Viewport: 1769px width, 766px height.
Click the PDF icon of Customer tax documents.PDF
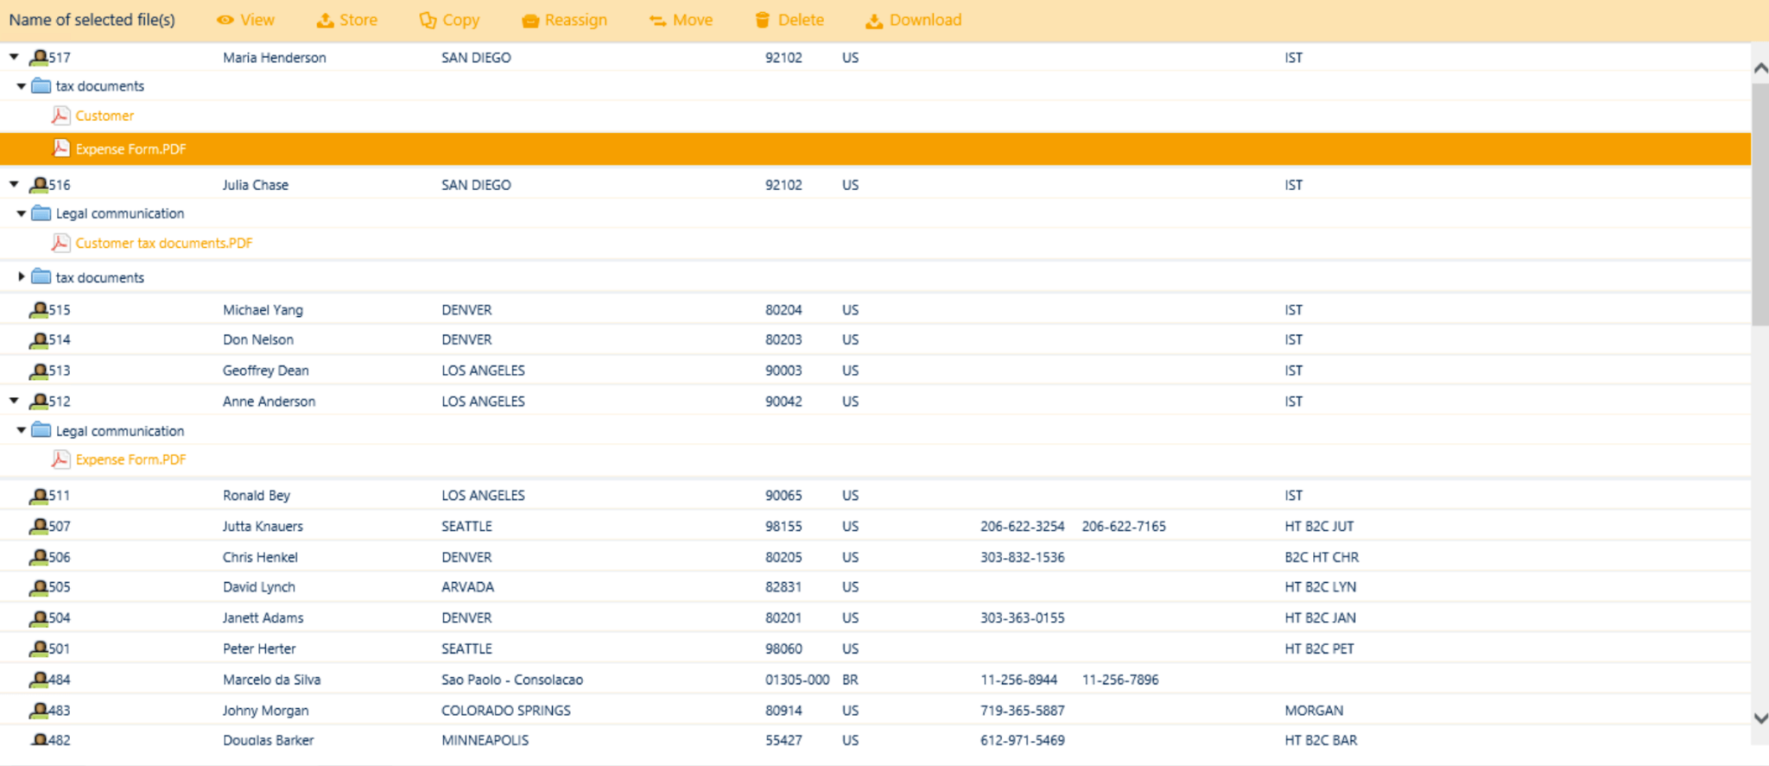60,243
